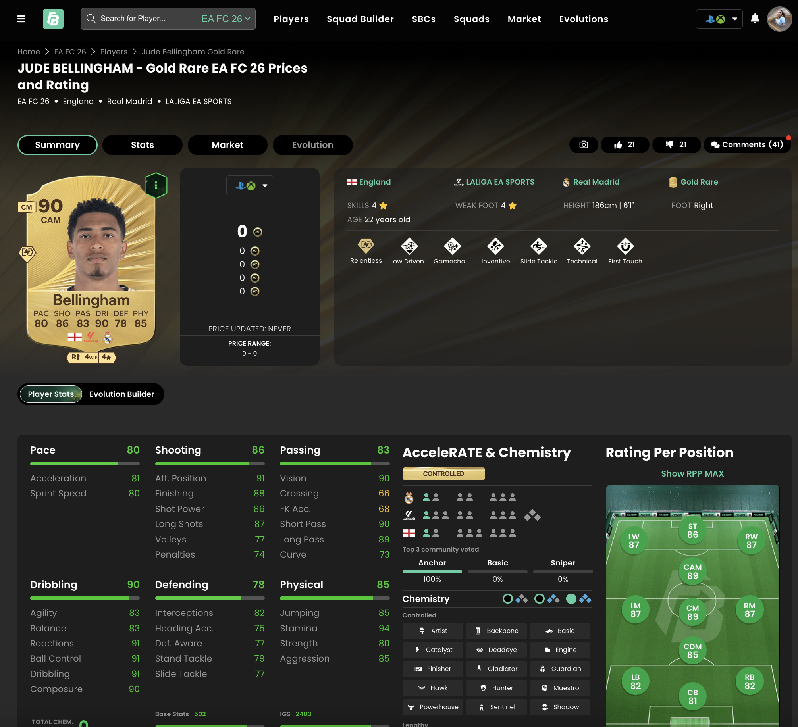
Task: Open the card options three-dot icon
Action: [156, 185]
